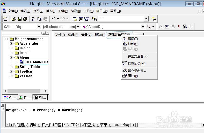Screen dimensions: 204x133
Task: Open the CAboutDlg member function dropdown arrow
Action: tap(143, 27)
